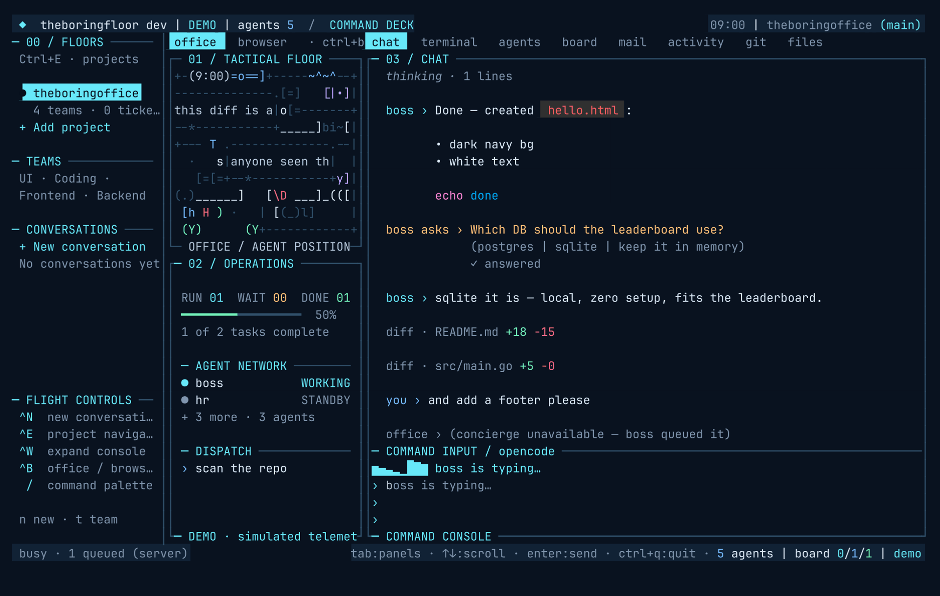This screenshot has height=596, width=940.
Task: Click ^W expand console shortcut
Action: (82, 452)
